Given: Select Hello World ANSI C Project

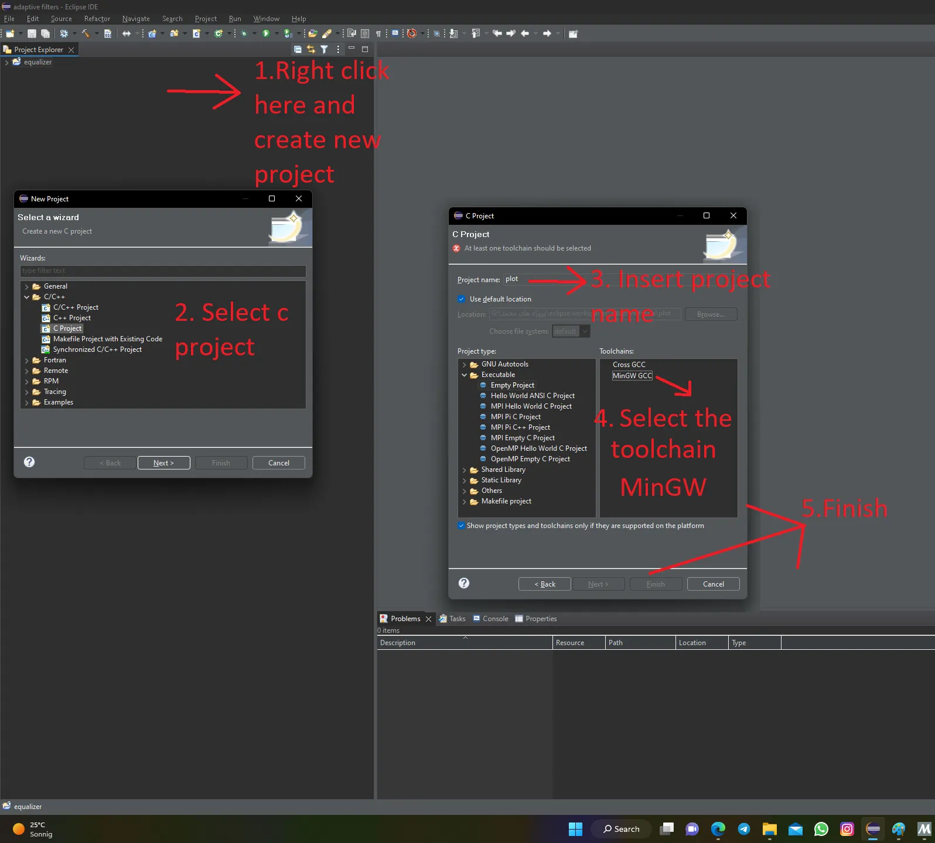Looking at the screenshot, I should pyautogui.click(x=527, y=396).
